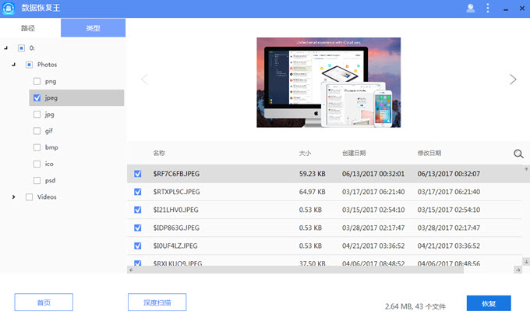Click the user account icon in title bar
Screen dimensions: 530x329
point(470,9)
